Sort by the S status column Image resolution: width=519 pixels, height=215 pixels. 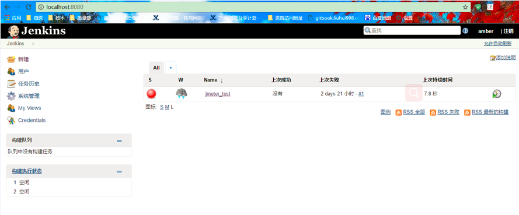[150, 80]
